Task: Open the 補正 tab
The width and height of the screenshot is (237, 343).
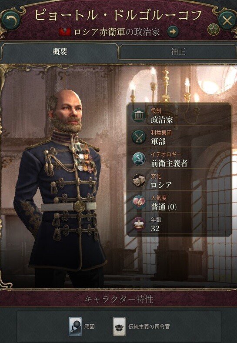Action: click(x=178, y=52)
